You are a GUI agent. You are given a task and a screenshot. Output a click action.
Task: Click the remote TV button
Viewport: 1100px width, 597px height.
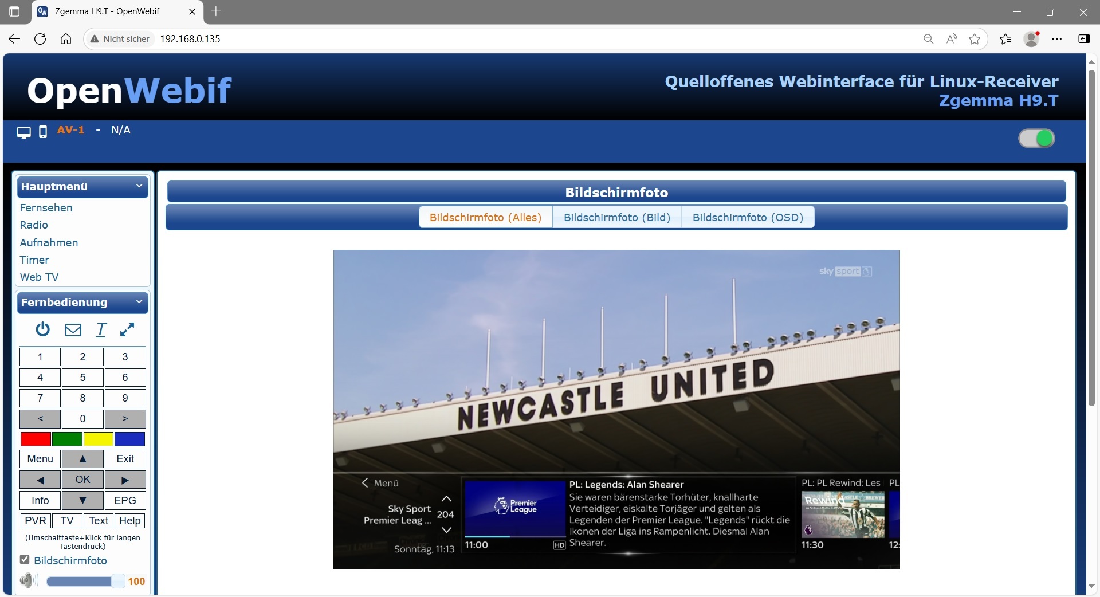coord(67,521)
